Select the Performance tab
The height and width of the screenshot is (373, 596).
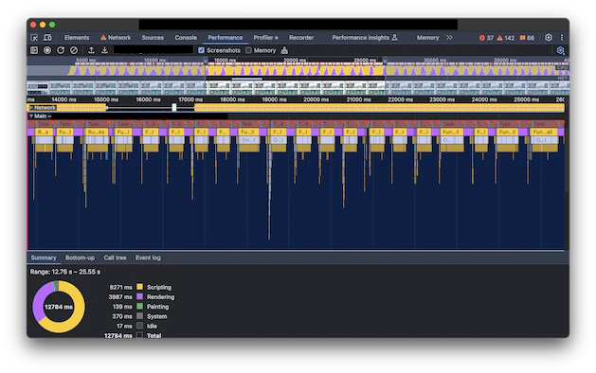tap(225, 38)
